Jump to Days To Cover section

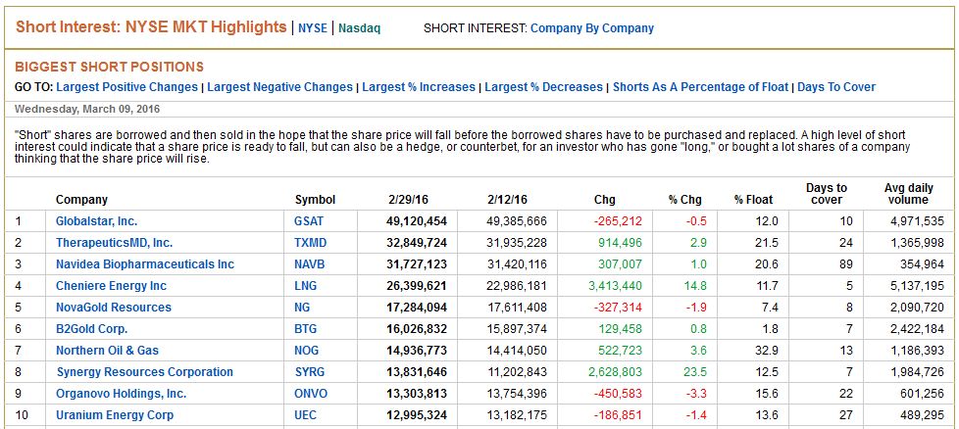coord(836,87)
